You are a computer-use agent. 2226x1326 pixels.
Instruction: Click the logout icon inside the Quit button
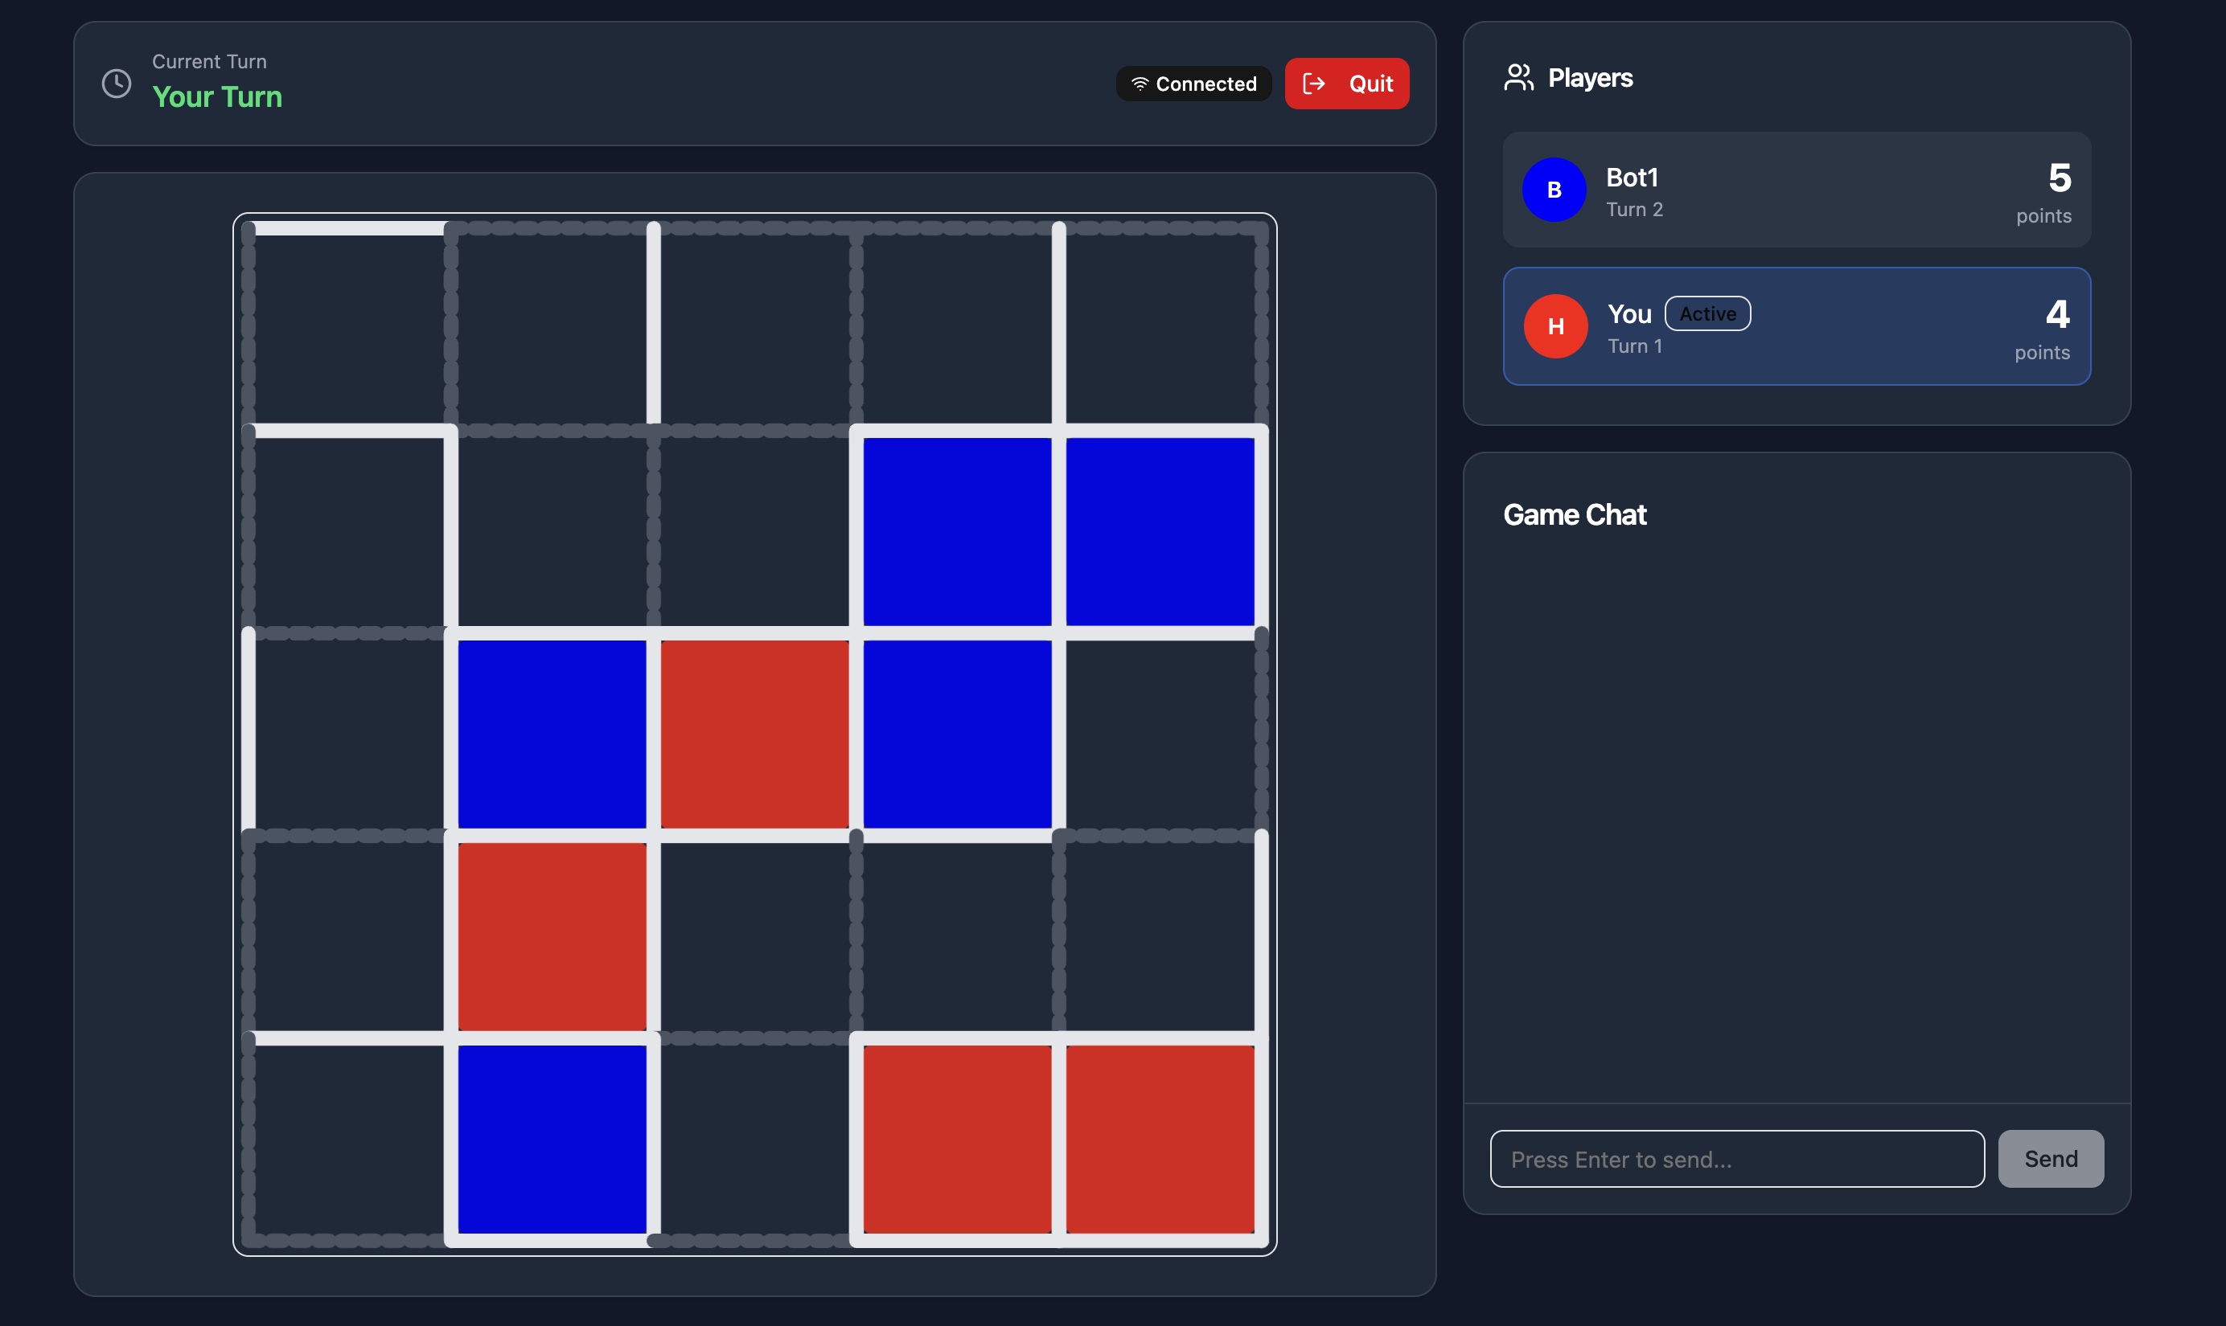[1315, 83]
